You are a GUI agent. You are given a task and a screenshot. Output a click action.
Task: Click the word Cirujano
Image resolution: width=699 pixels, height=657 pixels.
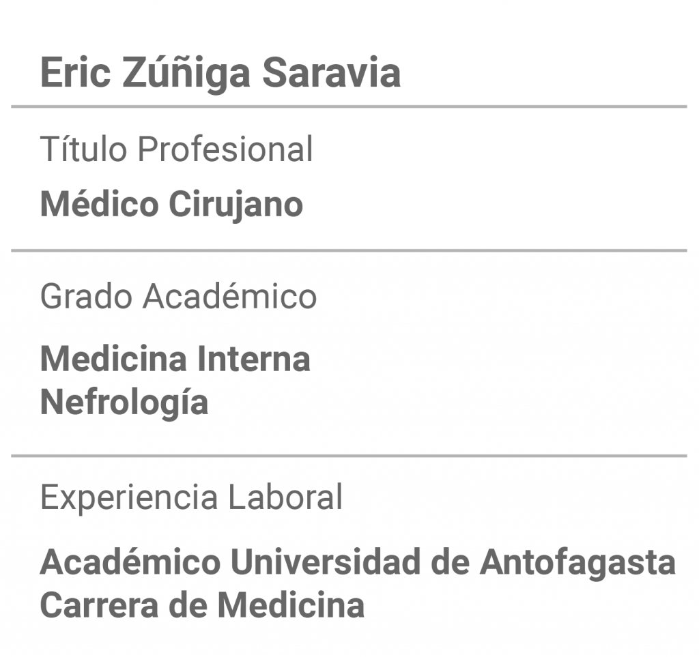236,205
